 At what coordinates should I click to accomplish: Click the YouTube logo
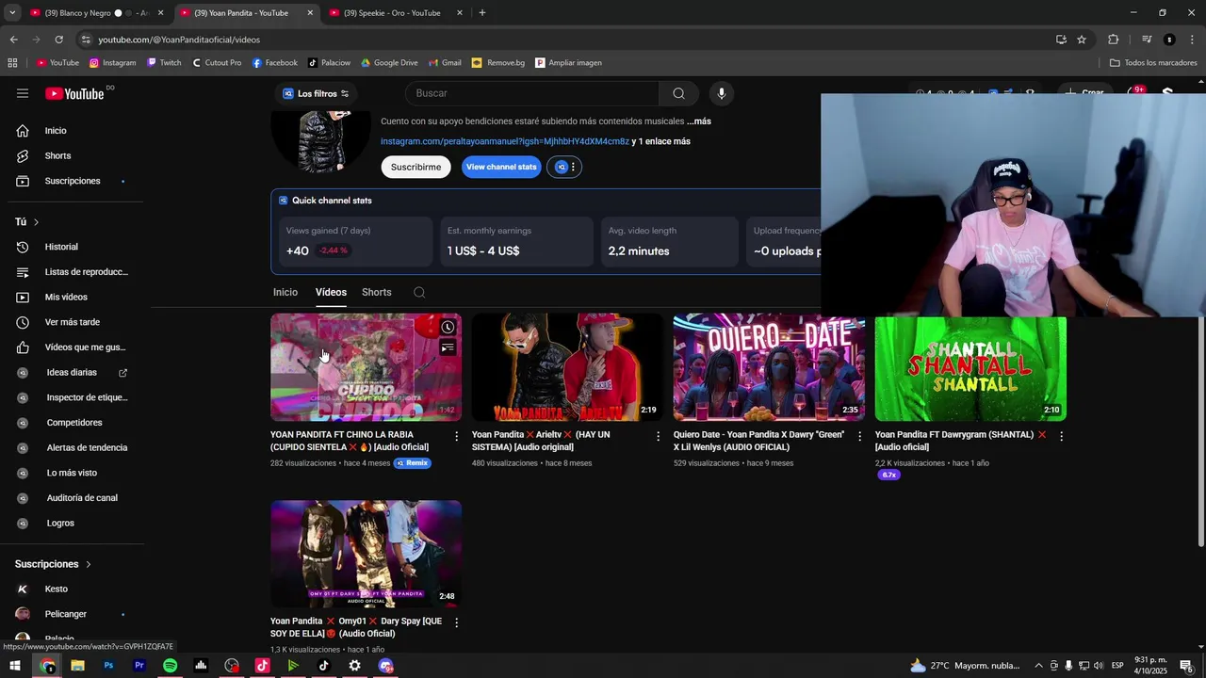pyautogui.click(x=75, y=93)
